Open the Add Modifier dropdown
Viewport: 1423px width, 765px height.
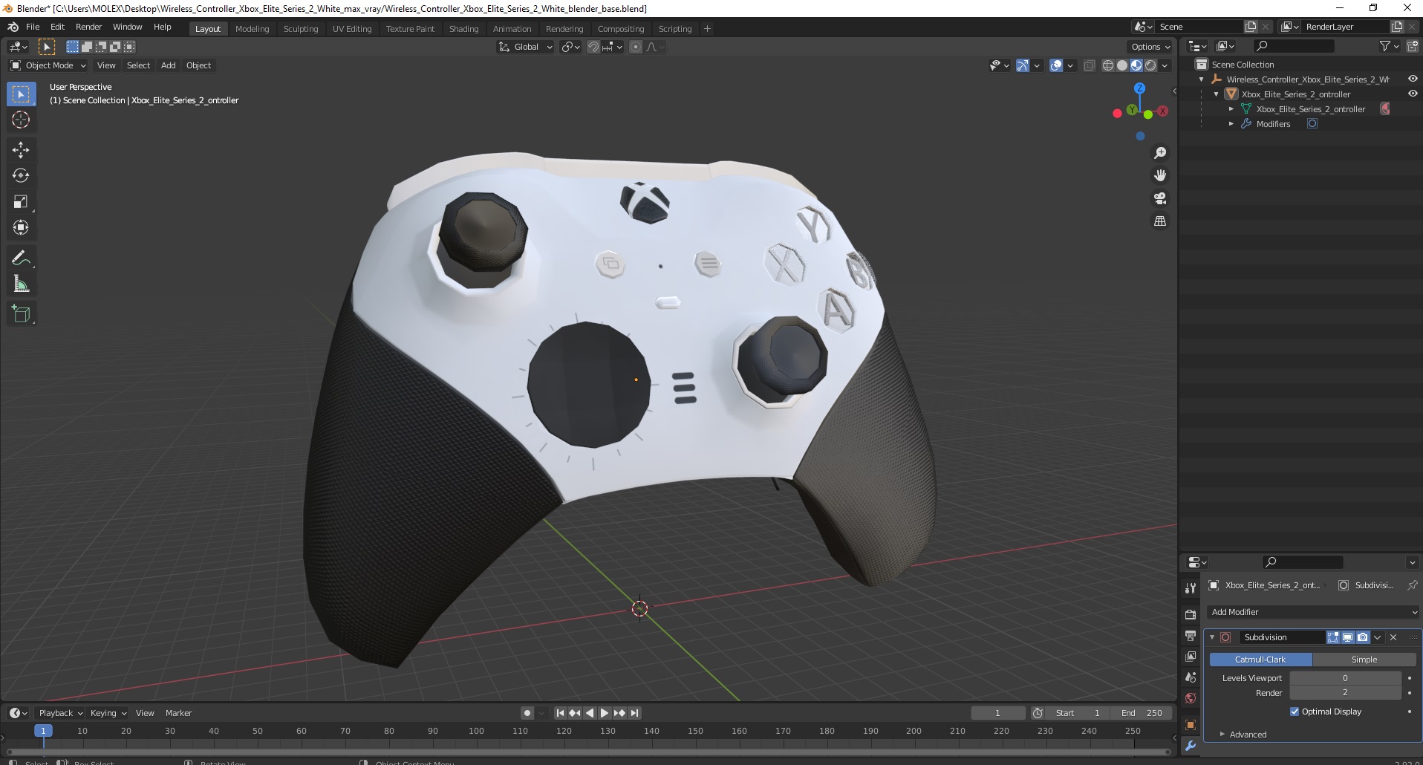point(1313,612)
